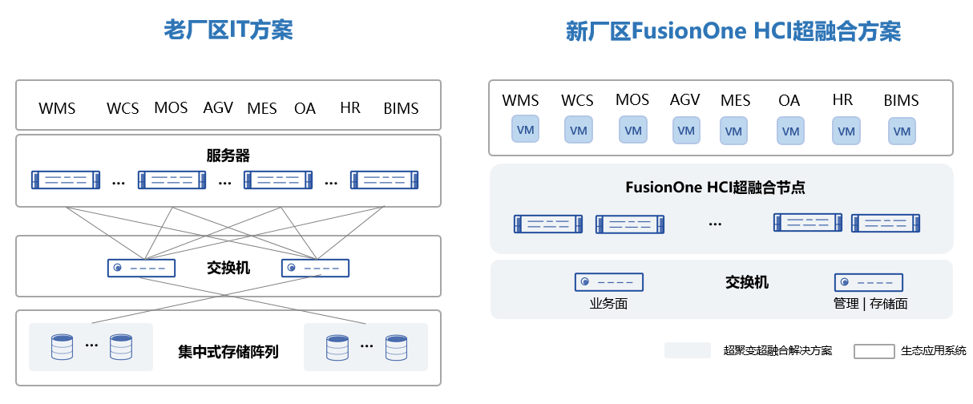Click the switch icon above 管理 | 存储面
Viewport: 973px width, 404px height.
click(869, 282)
